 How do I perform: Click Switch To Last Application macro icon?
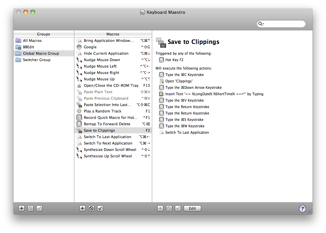point(79,137)
